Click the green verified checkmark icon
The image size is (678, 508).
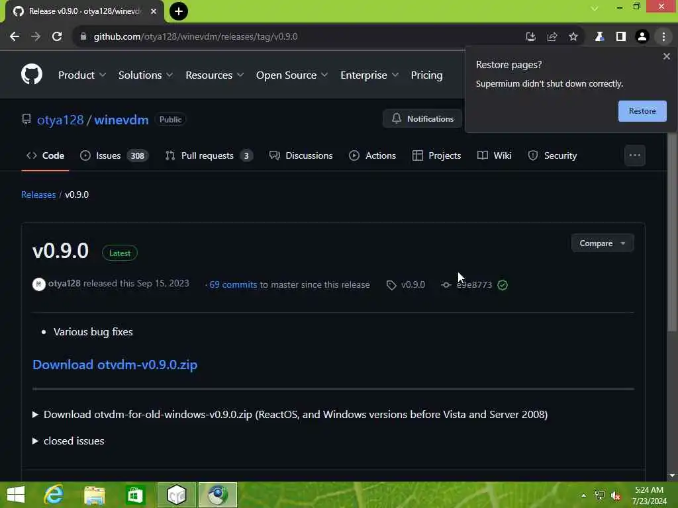(503, 285)
